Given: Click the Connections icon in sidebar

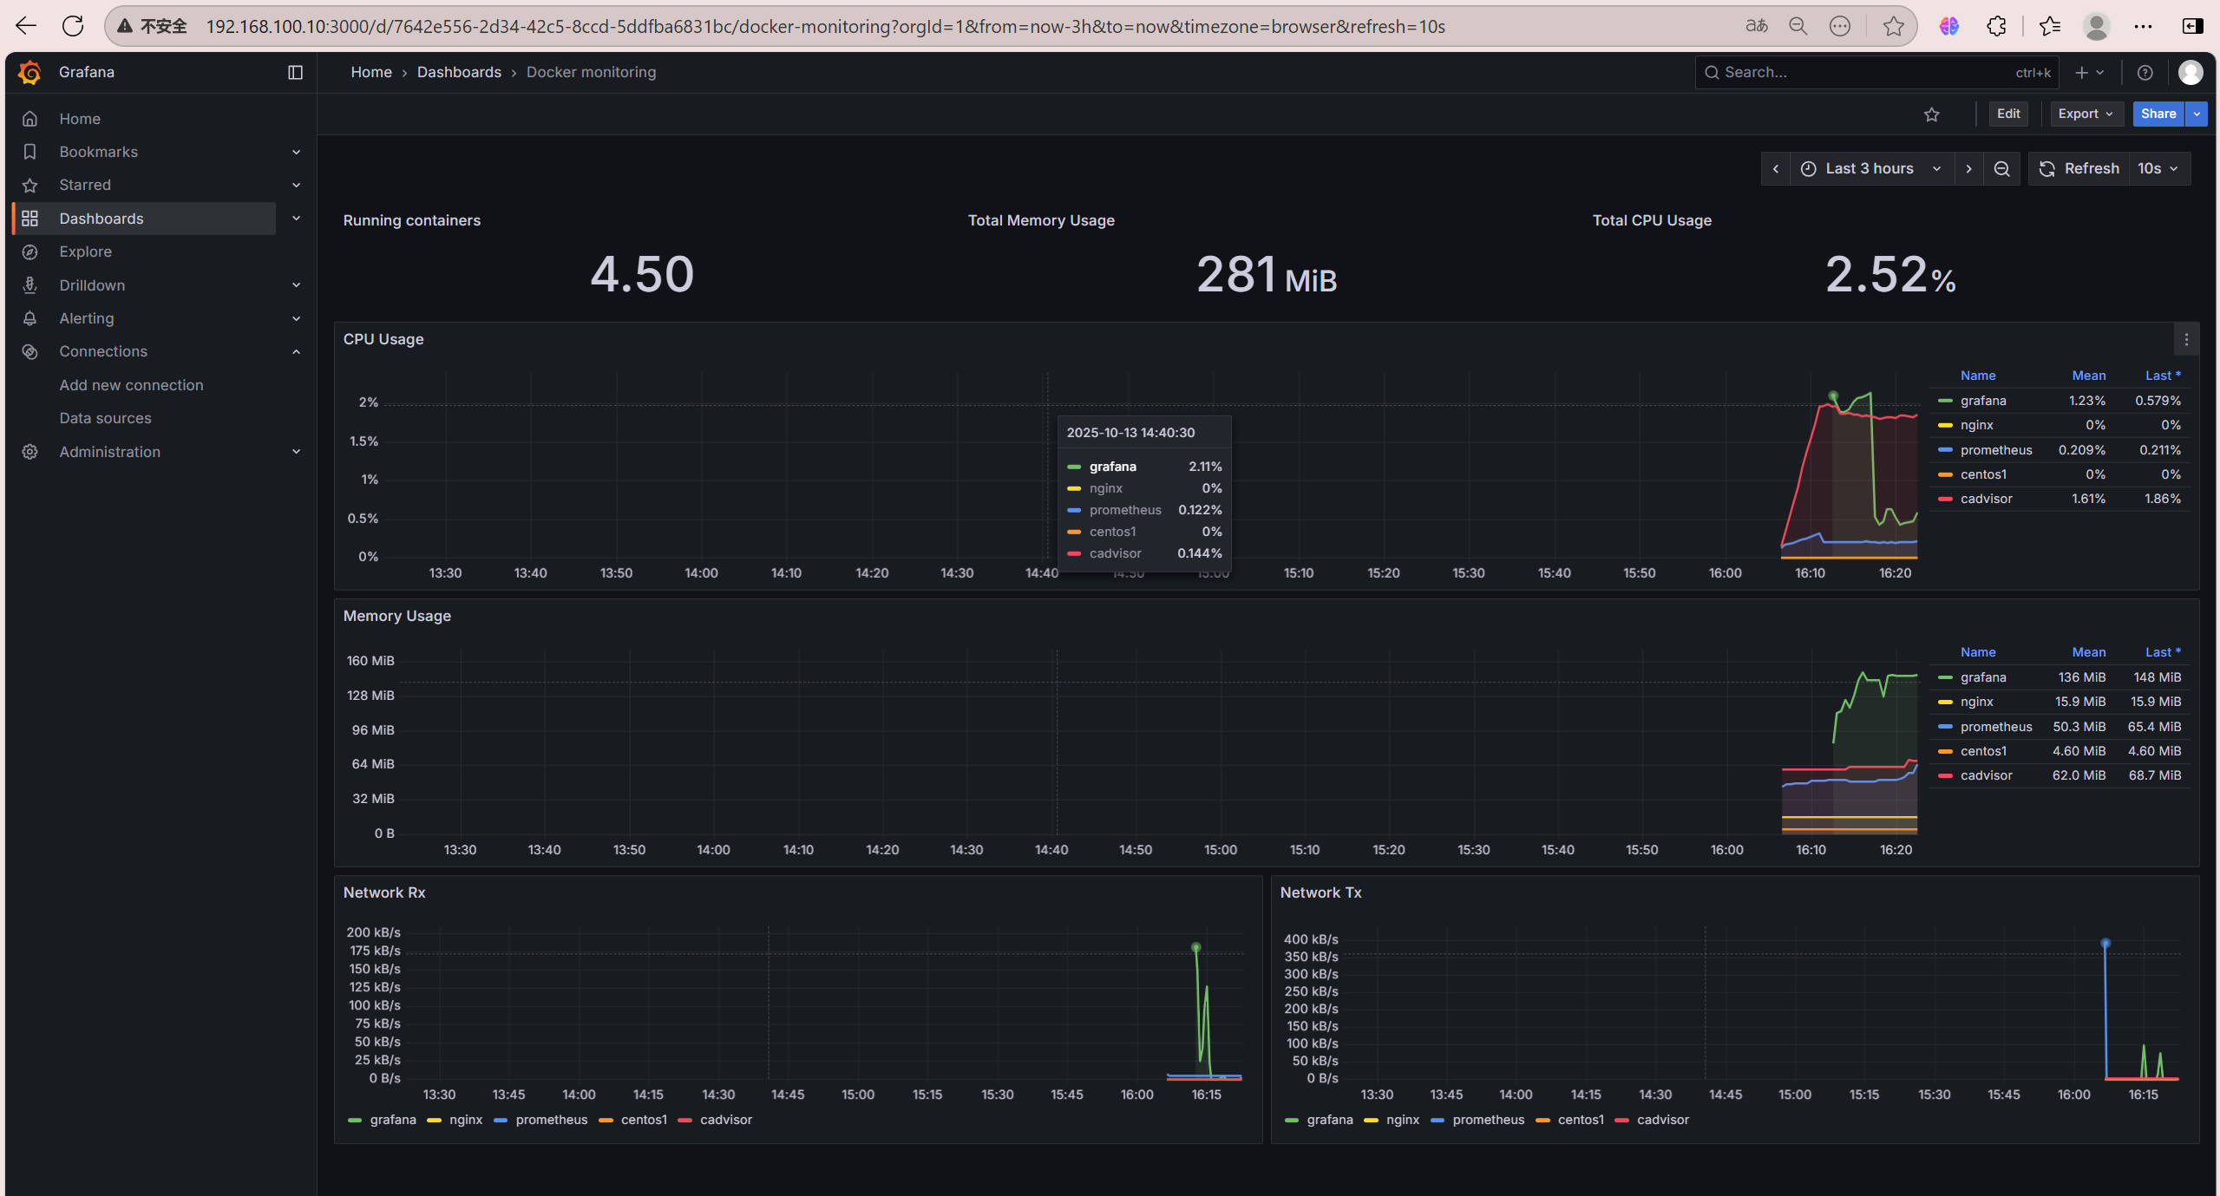Looking at the screenshot, I should pos(30,352).
